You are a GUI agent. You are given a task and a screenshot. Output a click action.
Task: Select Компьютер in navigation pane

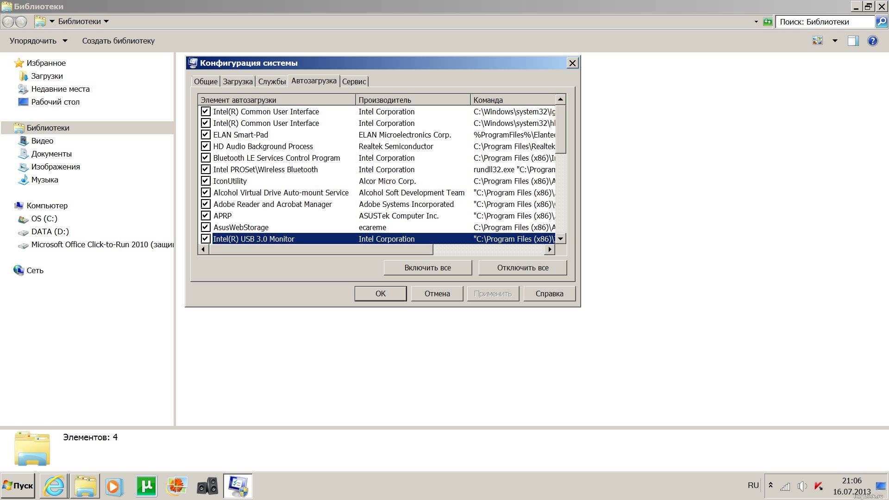[x=47, y=206]
